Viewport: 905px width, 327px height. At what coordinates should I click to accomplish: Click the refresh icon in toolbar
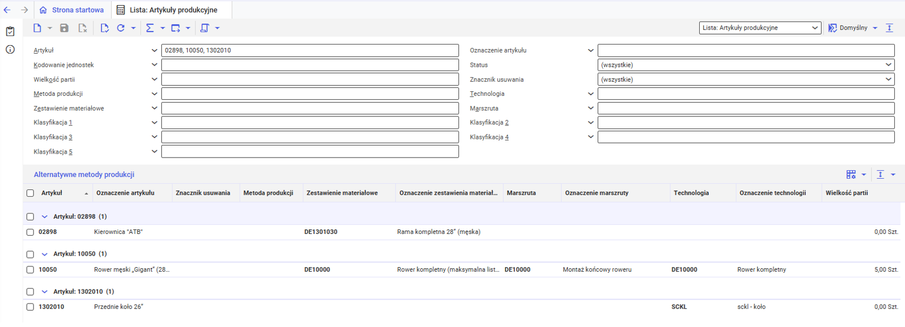tap(121, 28)
